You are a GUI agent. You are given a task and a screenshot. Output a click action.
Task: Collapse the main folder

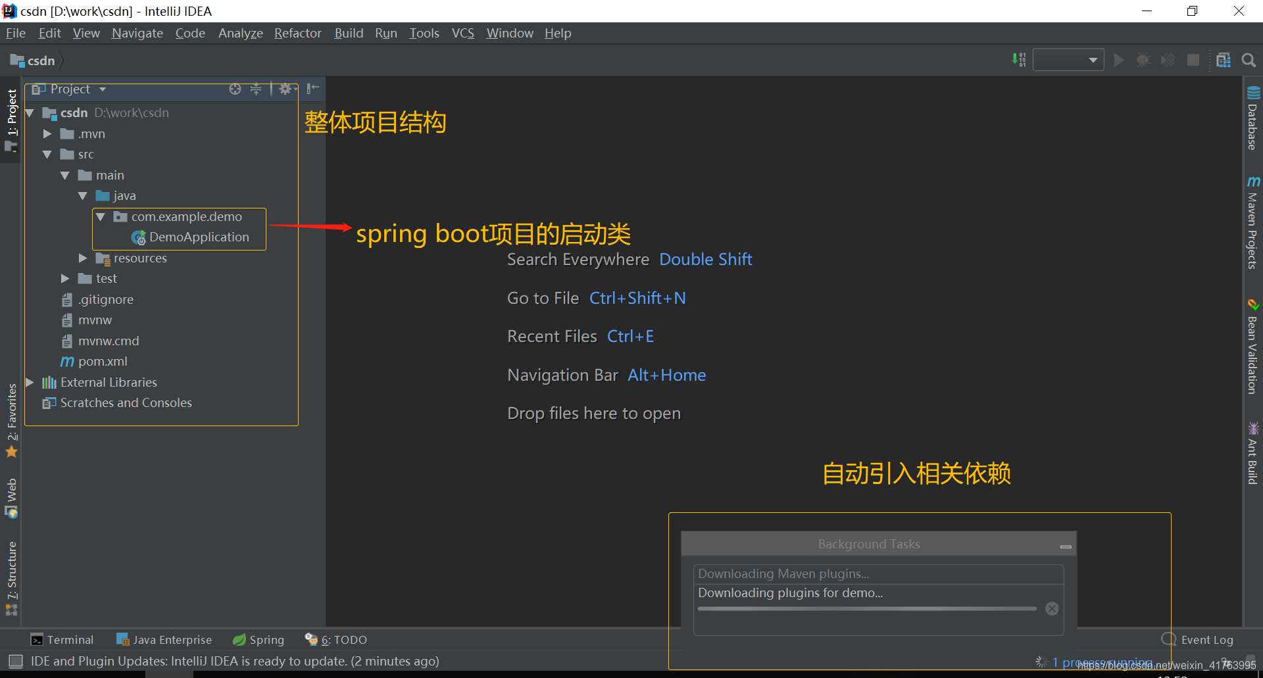65,176
